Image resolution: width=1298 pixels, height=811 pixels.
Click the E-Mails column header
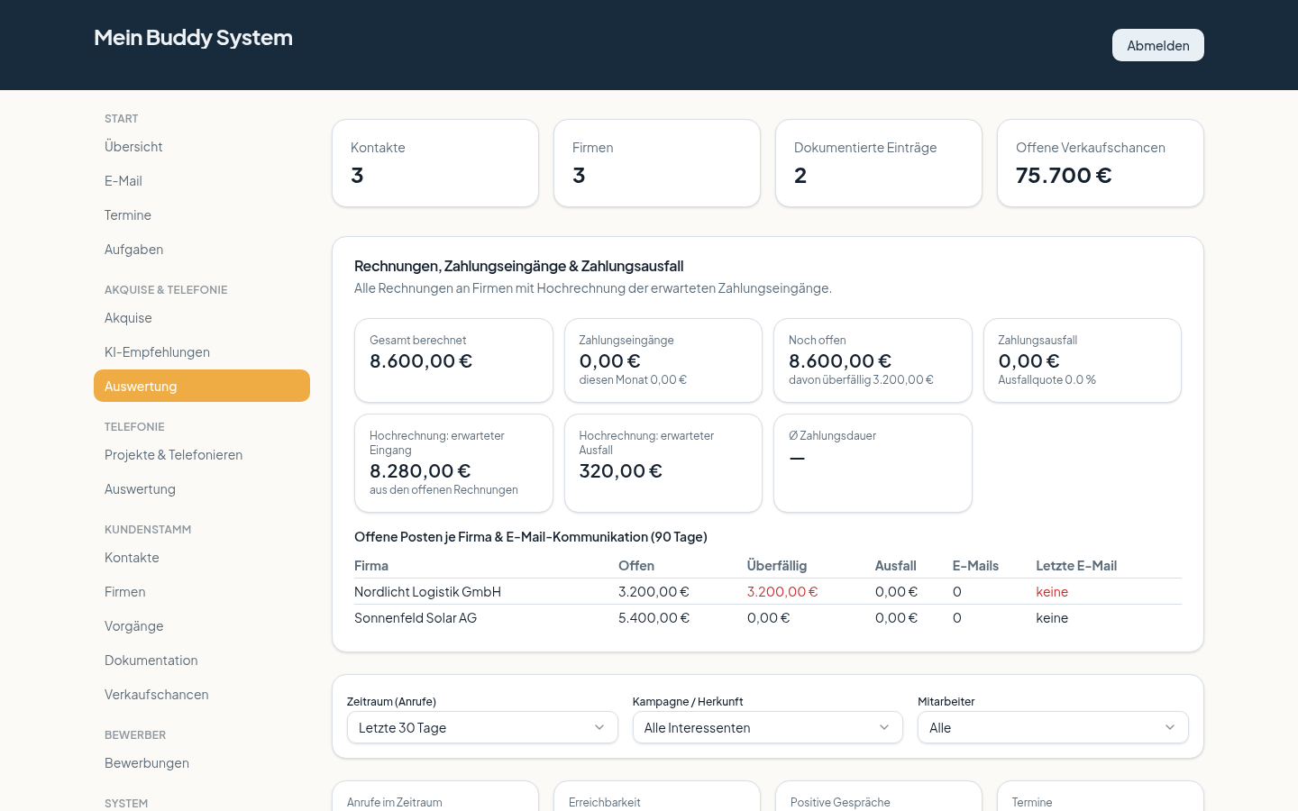tap(975, 566)
